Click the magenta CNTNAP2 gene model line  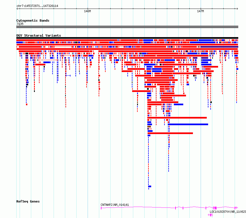point(169,208)
